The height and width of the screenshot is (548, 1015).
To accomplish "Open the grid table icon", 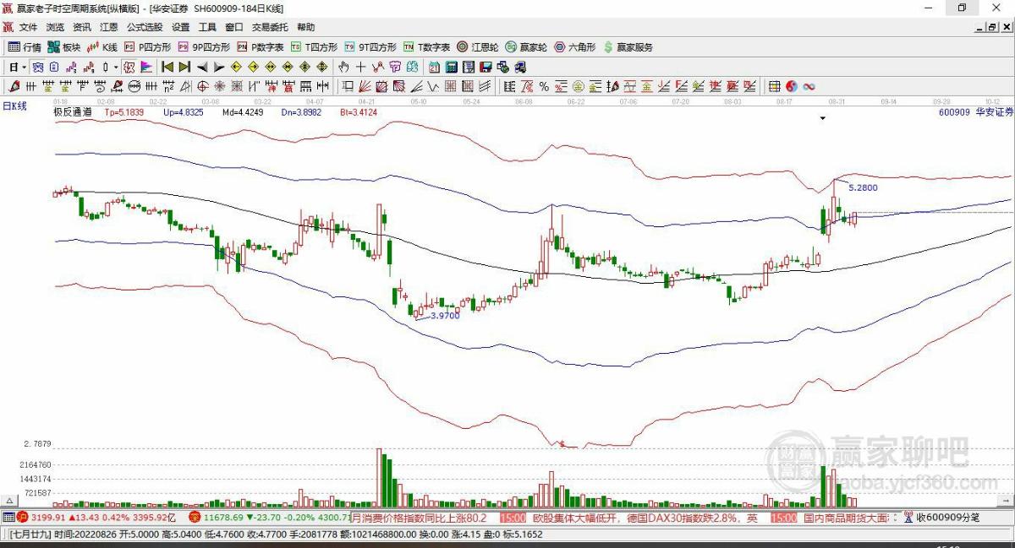I will (x=774, y=85).
